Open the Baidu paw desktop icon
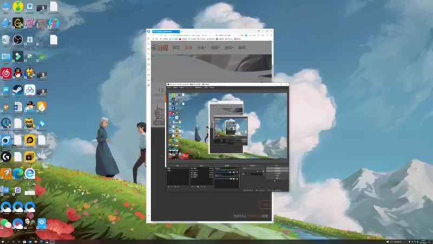 click(x=18, y=190)
